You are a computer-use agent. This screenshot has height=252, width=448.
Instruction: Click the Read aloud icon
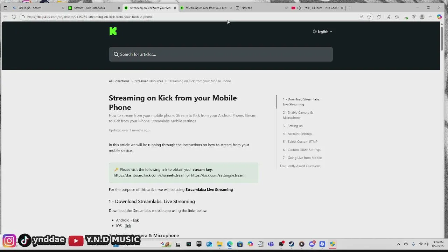pyautogui.click(x=362, y=17)
